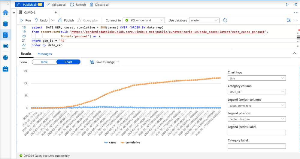
Task: Click the order by date_rep line 22
Action: pos(47,45)
